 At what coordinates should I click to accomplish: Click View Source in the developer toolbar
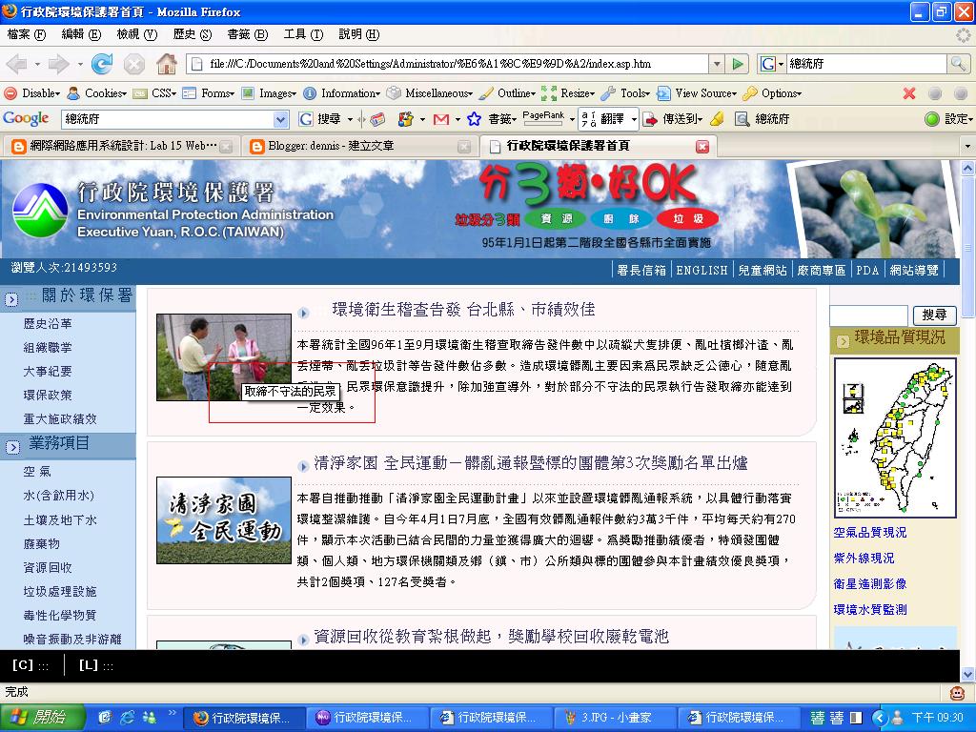(x=697, y=93)
